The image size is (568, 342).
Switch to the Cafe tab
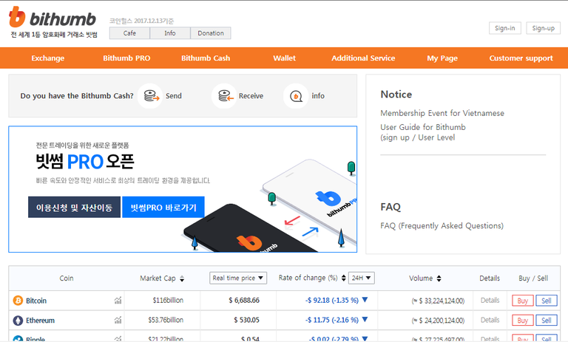click(x=129, y=33)
